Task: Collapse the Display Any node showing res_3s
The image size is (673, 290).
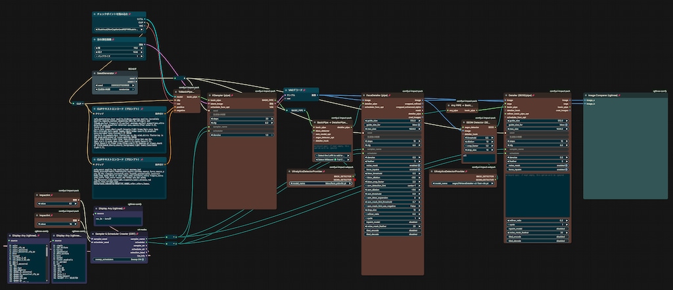Action: coord(96,208)
